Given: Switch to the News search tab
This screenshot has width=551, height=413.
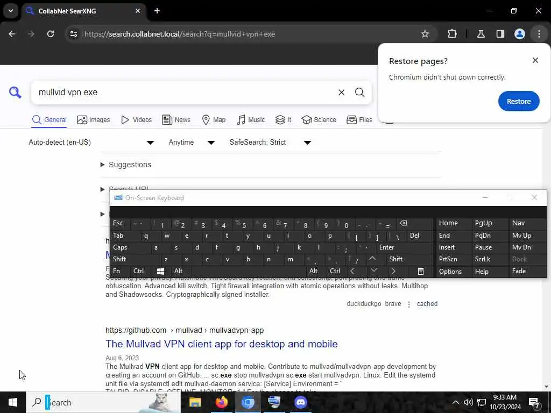Looking at the screenshot, I should 176,120.
